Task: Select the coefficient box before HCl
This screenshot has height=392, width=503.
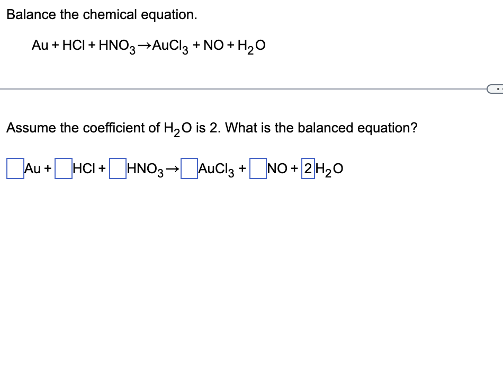Action: pos(63,168)
